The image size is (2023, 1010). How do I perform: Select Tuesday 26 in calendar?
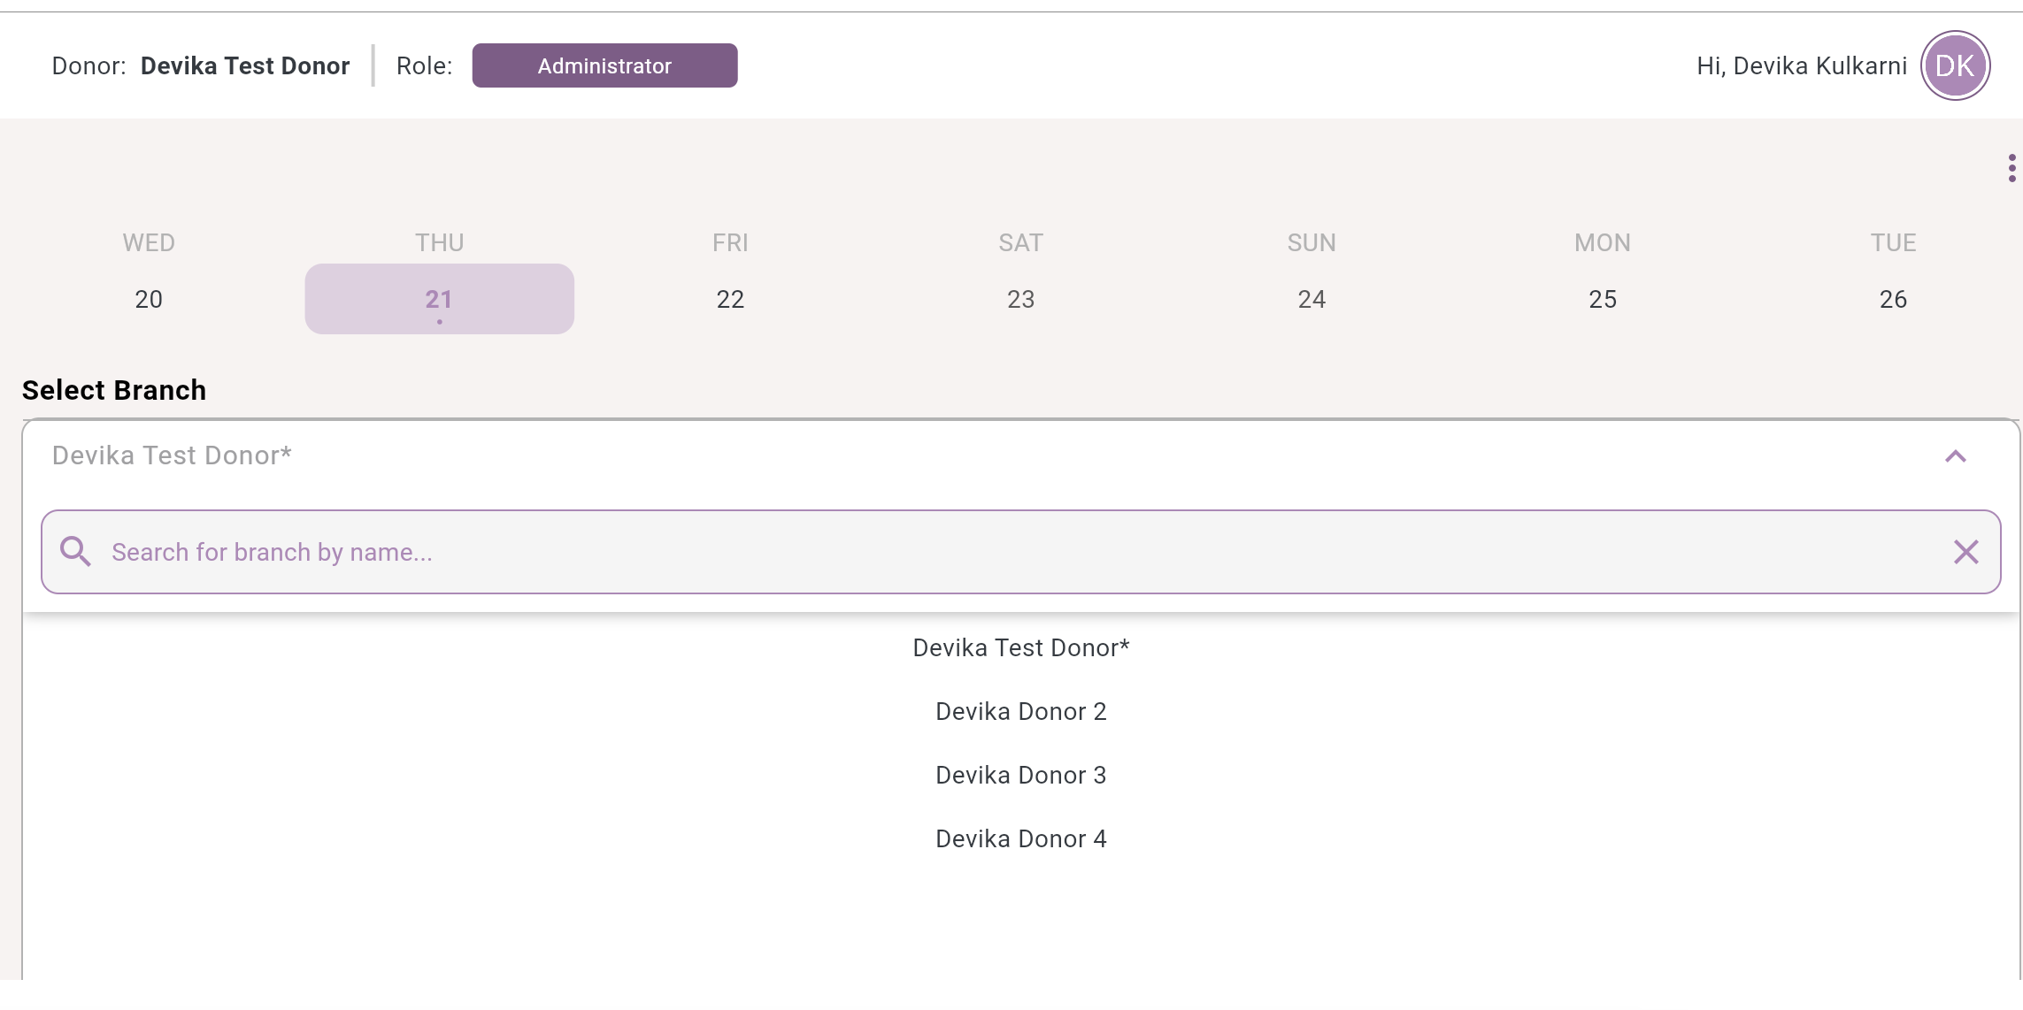tap(1893, 299)
